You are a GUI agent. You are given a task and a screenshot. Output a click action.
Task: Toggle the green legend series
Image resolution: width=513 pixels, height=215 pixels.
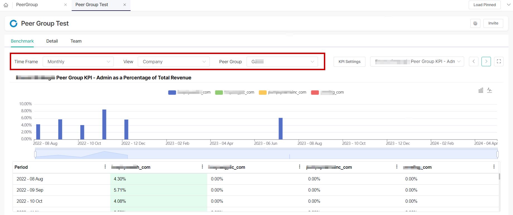point(219,92)
